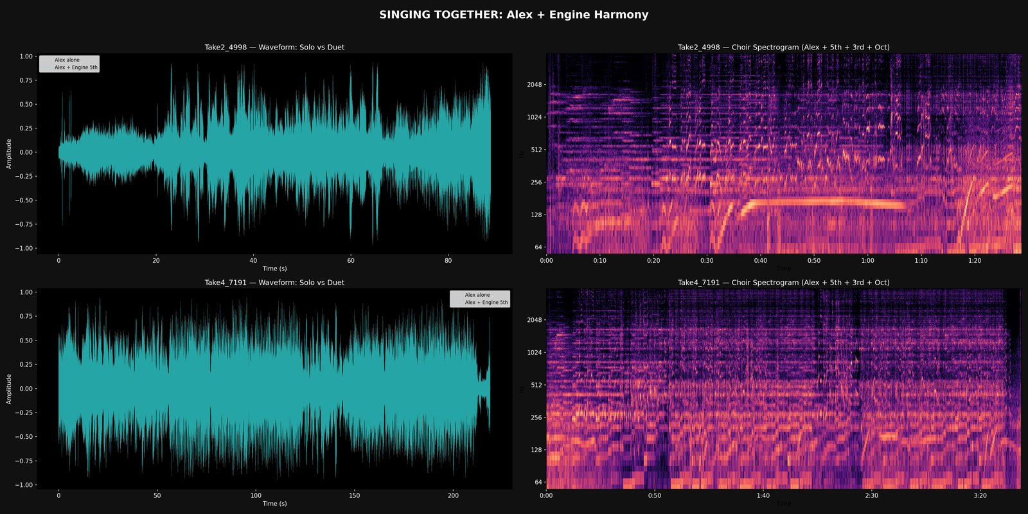Click the '100' tick on Take4_7191 waveform time axis
The image size is (1028, 514).
(x=256, y=495)
